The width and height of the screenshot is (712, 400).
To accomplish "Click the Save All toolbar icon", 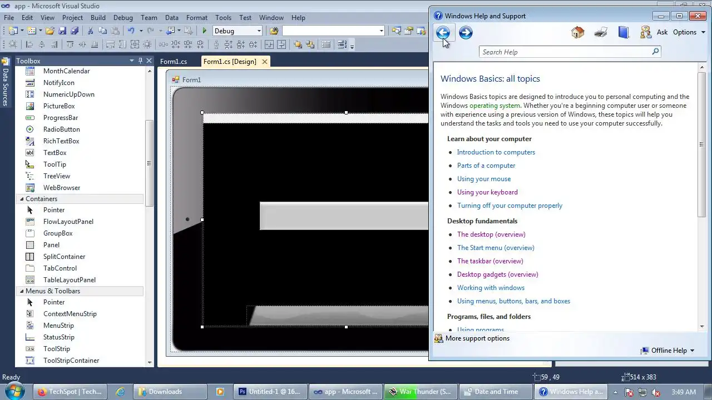I will click(75, 31).
